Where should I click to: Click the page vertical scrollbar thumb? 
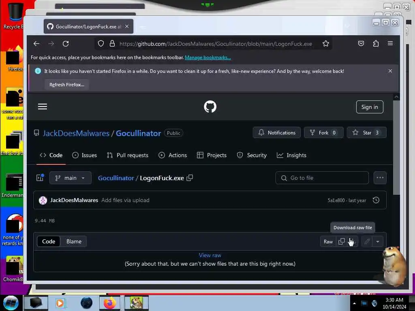[x=396, y=147]
